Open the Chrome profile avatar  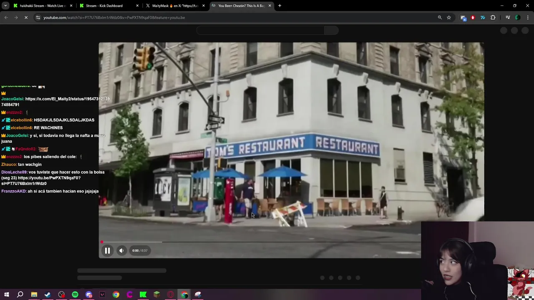coord(518,17)
